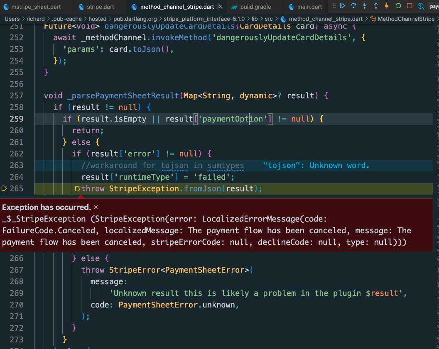Open the pub.dartlang.org breadcrumb segment

coord(135,19)
